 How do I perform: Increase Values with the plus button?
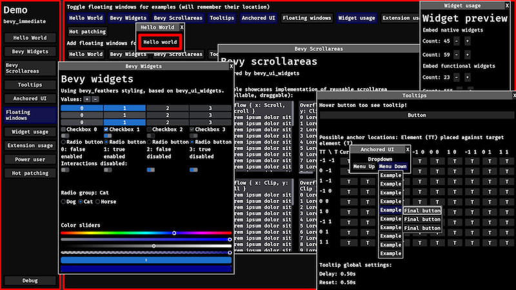coord(87,99)
